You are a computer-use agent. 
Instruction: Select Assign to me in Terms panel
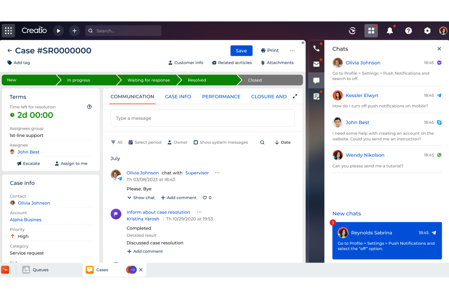coord(71,163)
